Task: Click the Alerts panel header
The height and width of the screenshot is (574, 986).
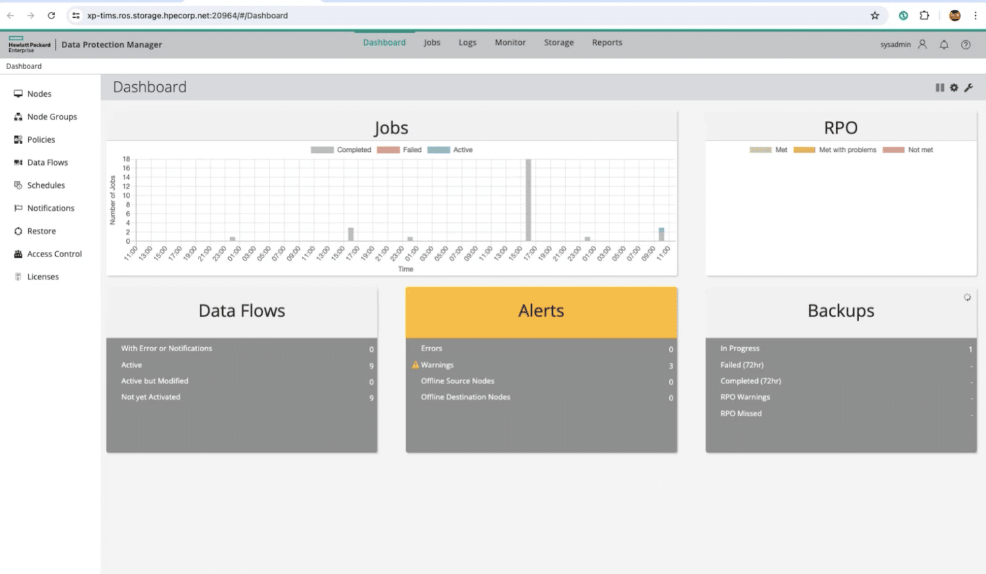Action: 542,312
